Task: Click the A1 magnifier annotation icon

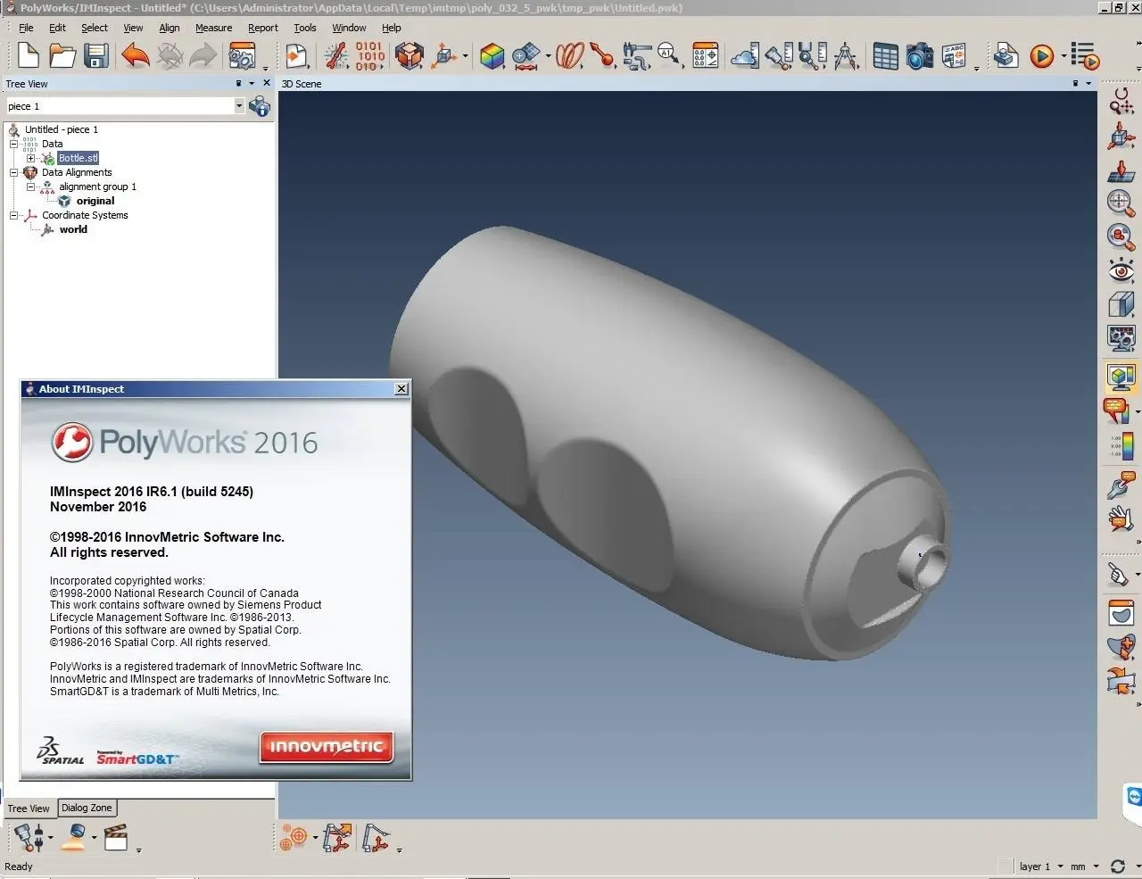Action: click(x=668, y=56)
